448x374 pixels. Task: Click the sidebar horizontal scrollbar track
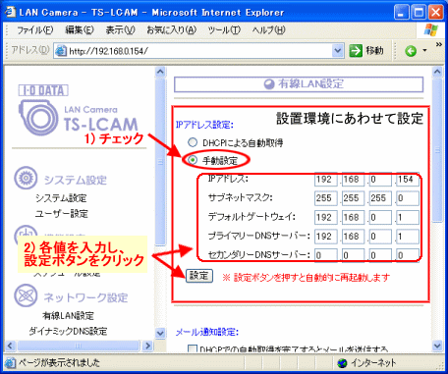[x=79, y=346]
